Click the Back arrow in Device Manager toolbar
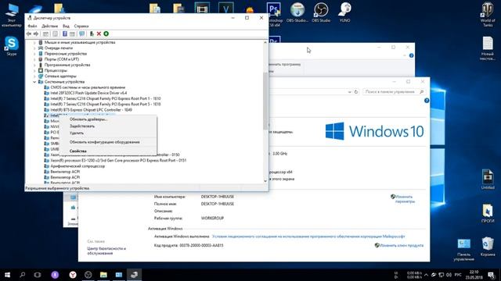The height and width of the screenshot is (281, 501). tap(29, 34)
